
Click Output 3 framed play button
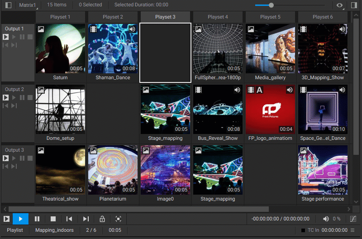6,158
